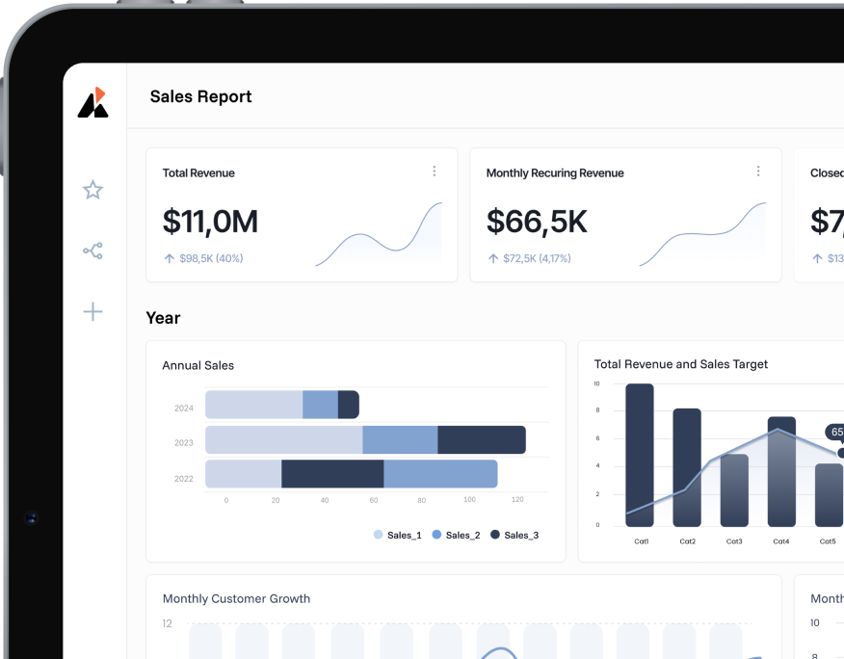Click the app logo in the sidebar
This screenshot has width=844, height=659.
(x=93, y=102)
